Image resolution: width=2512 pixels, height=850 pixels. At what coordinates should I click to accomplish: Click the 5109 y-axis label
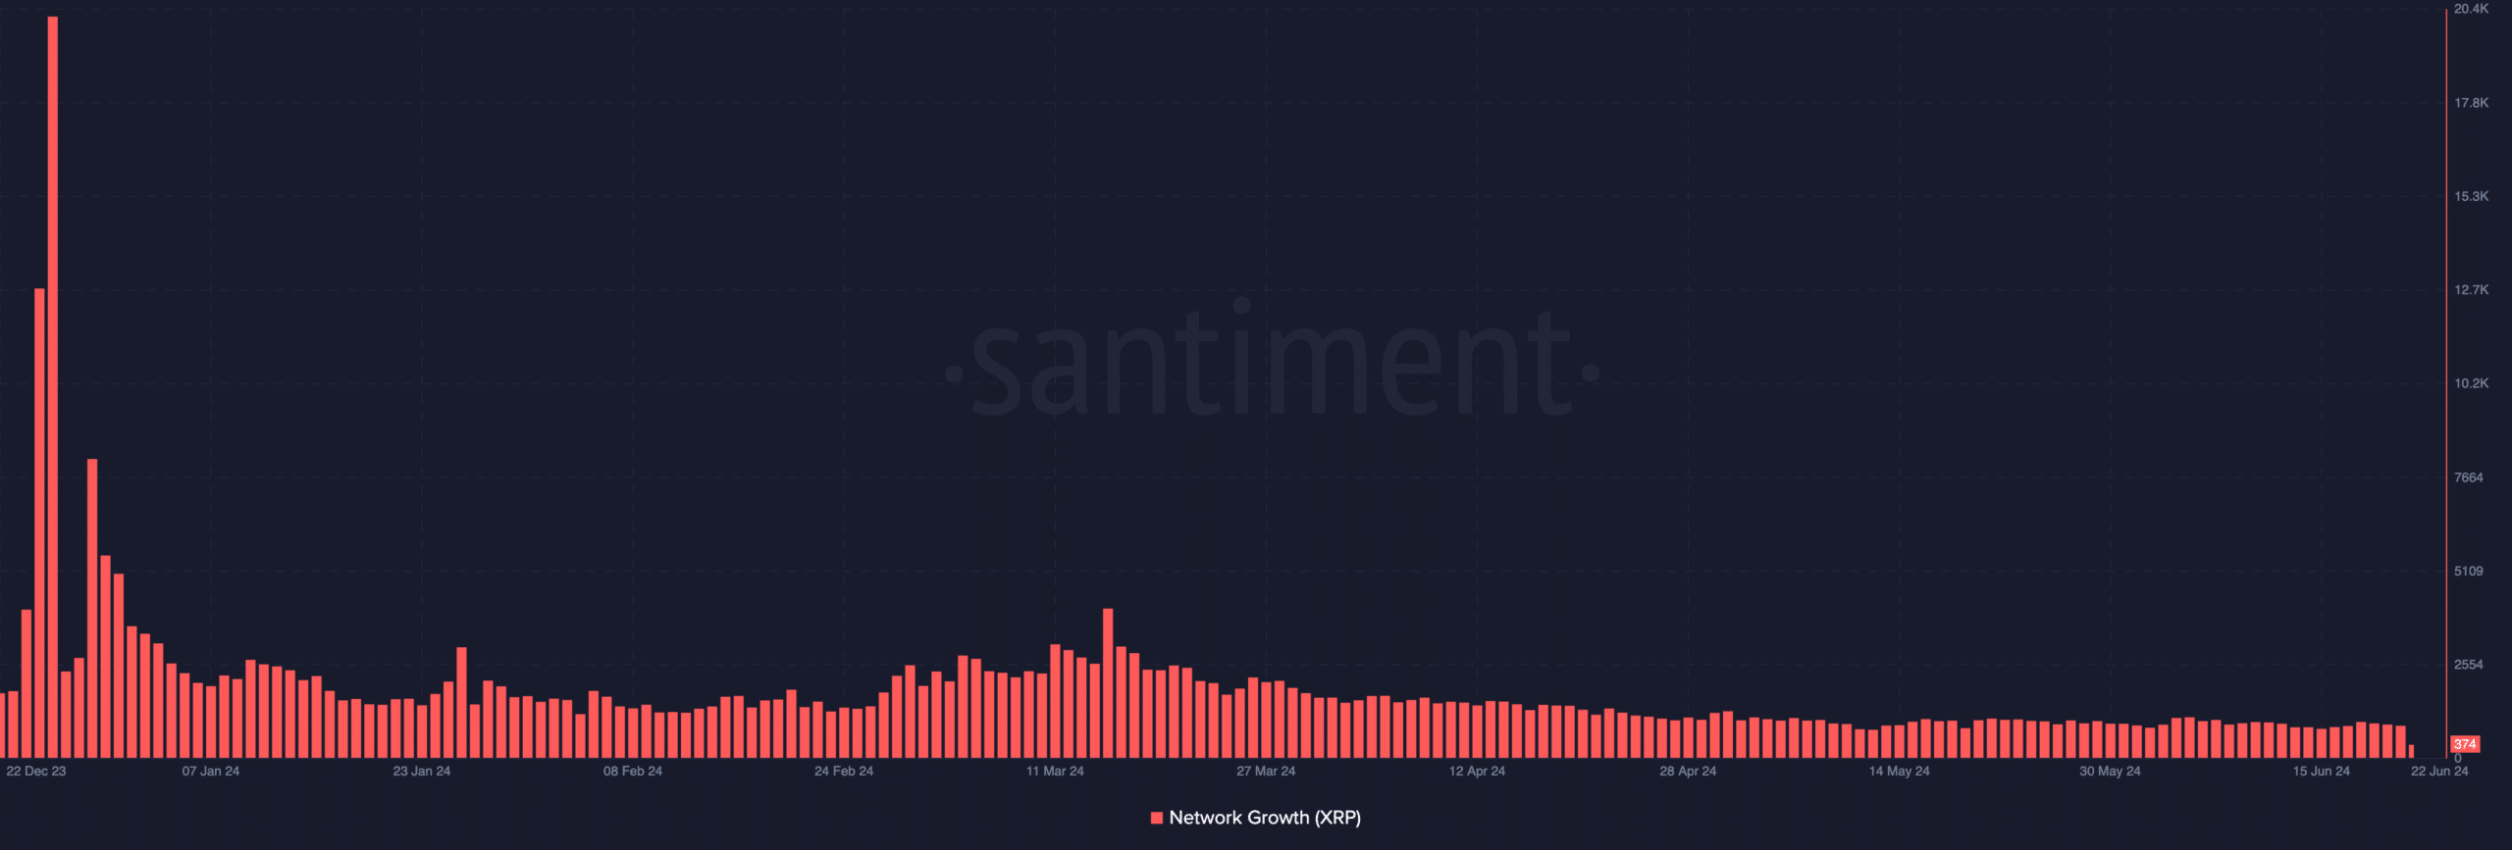click(x=2468, y=571)
